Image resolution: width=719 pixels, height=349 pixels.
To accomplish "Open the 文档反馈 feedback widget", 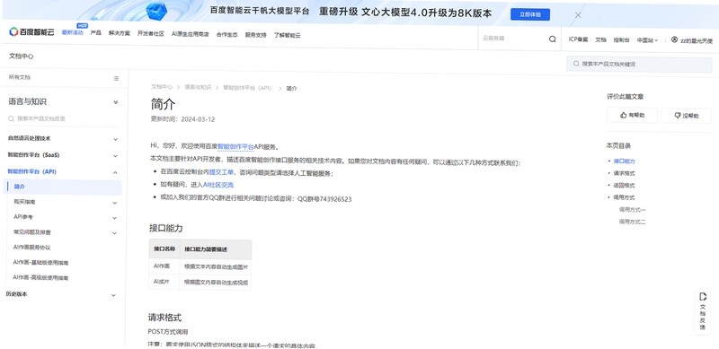I will [703, 311].
